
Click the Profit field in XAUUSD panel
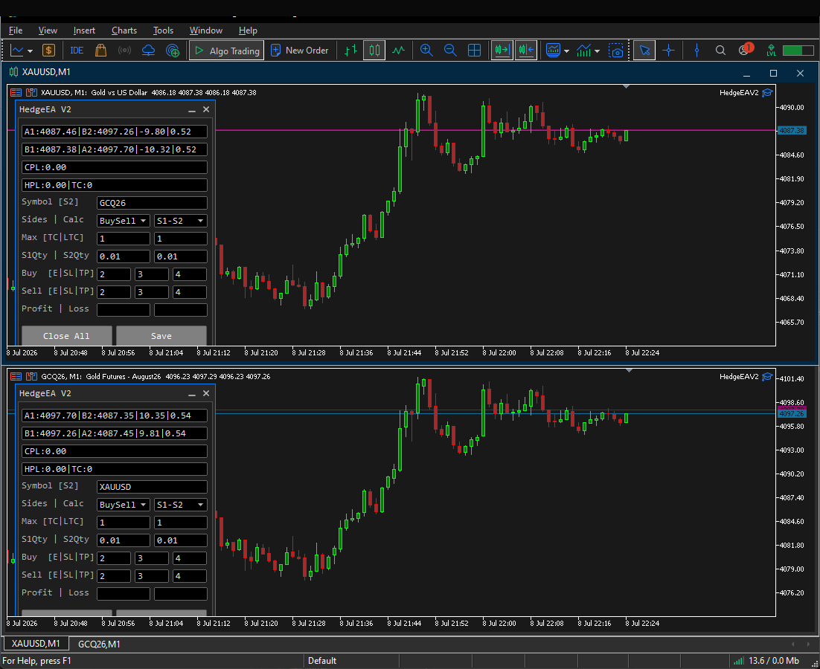pos(124,310)
